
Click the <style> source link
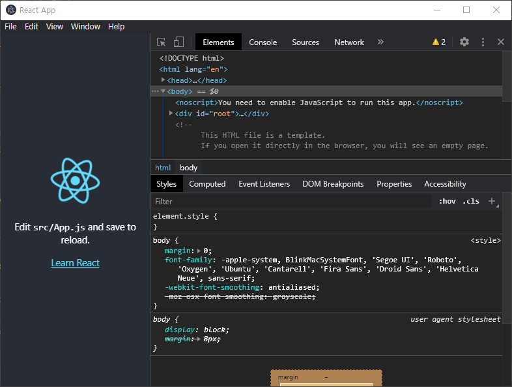(485, 240)
